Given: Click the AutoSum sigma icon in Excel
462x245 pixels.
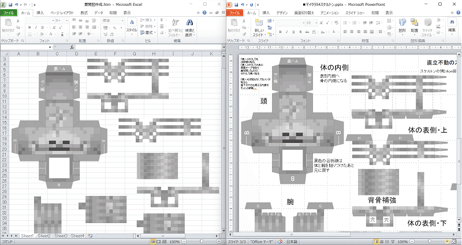Looking at the screenshot, I should 162,20.
